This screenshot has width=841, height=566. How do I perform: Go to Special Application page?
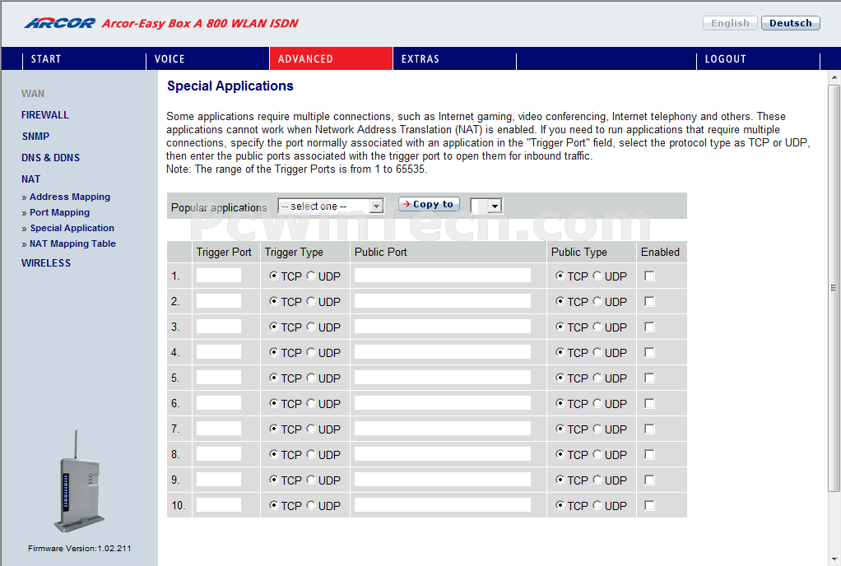72,228
